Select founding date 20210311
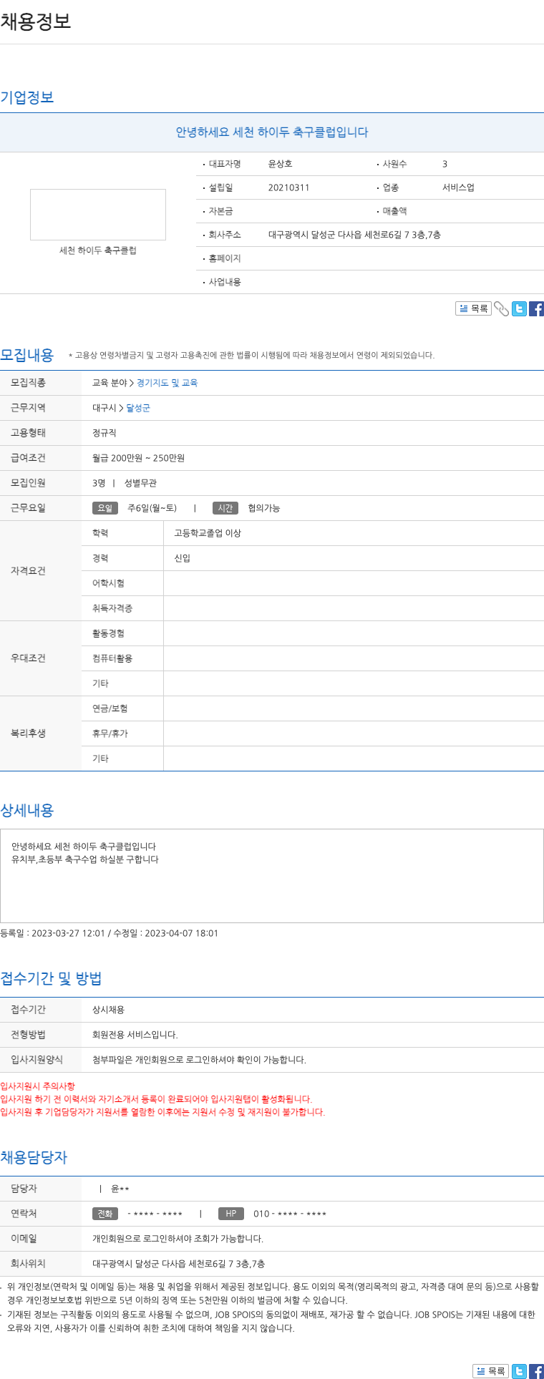This screenshot has height=1379, width=544. pos(288,187)
